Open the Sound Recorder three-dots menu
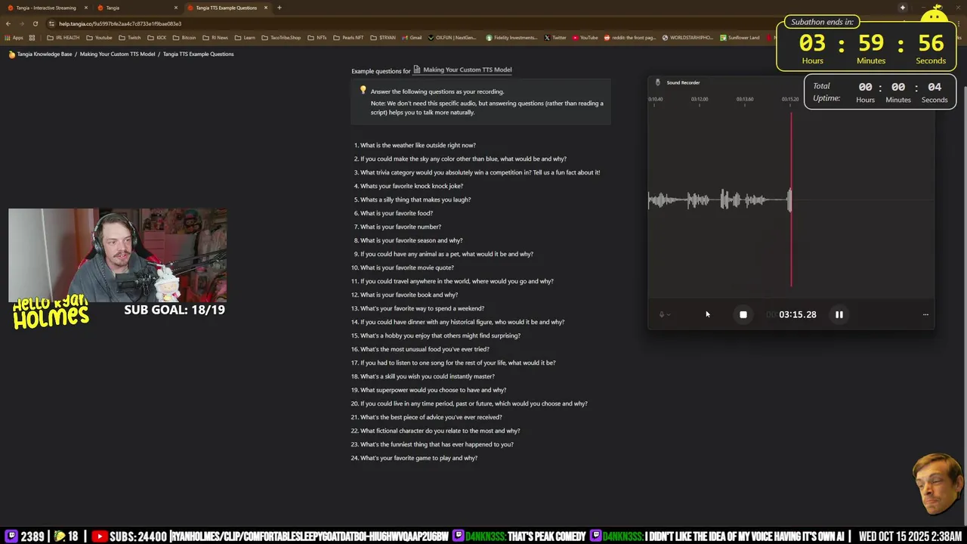Viewport: 967px width, 544px height. pos(925,314)
